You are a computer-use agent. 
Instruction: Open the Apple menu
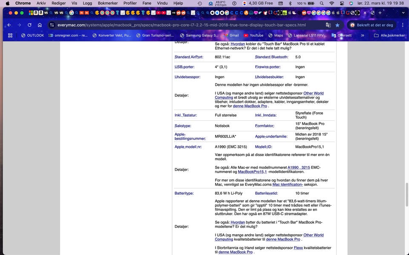click(x=7, y=3)
